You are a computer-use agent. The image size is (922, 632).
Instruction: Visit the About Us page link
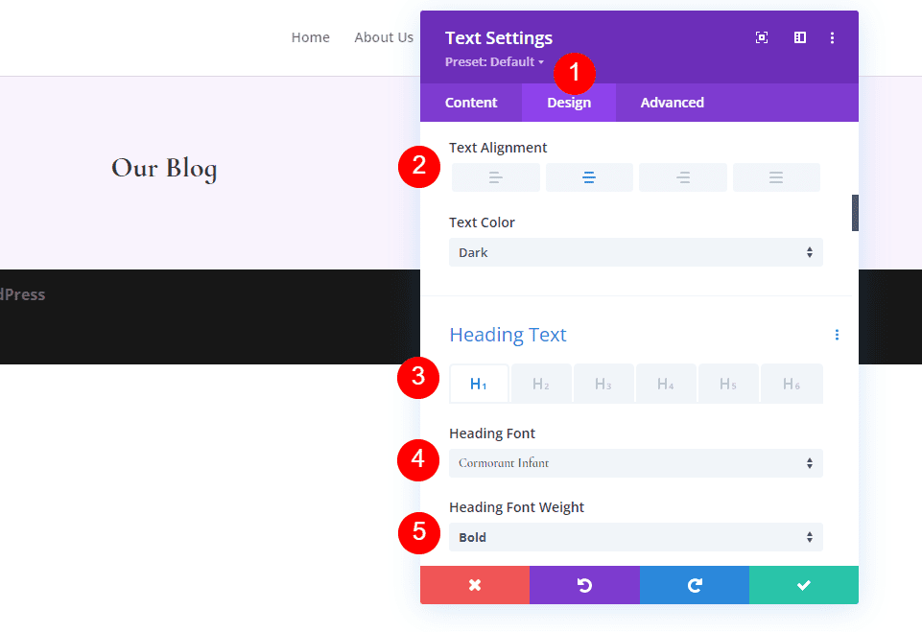pyautogui.click(x=384, y=36)
